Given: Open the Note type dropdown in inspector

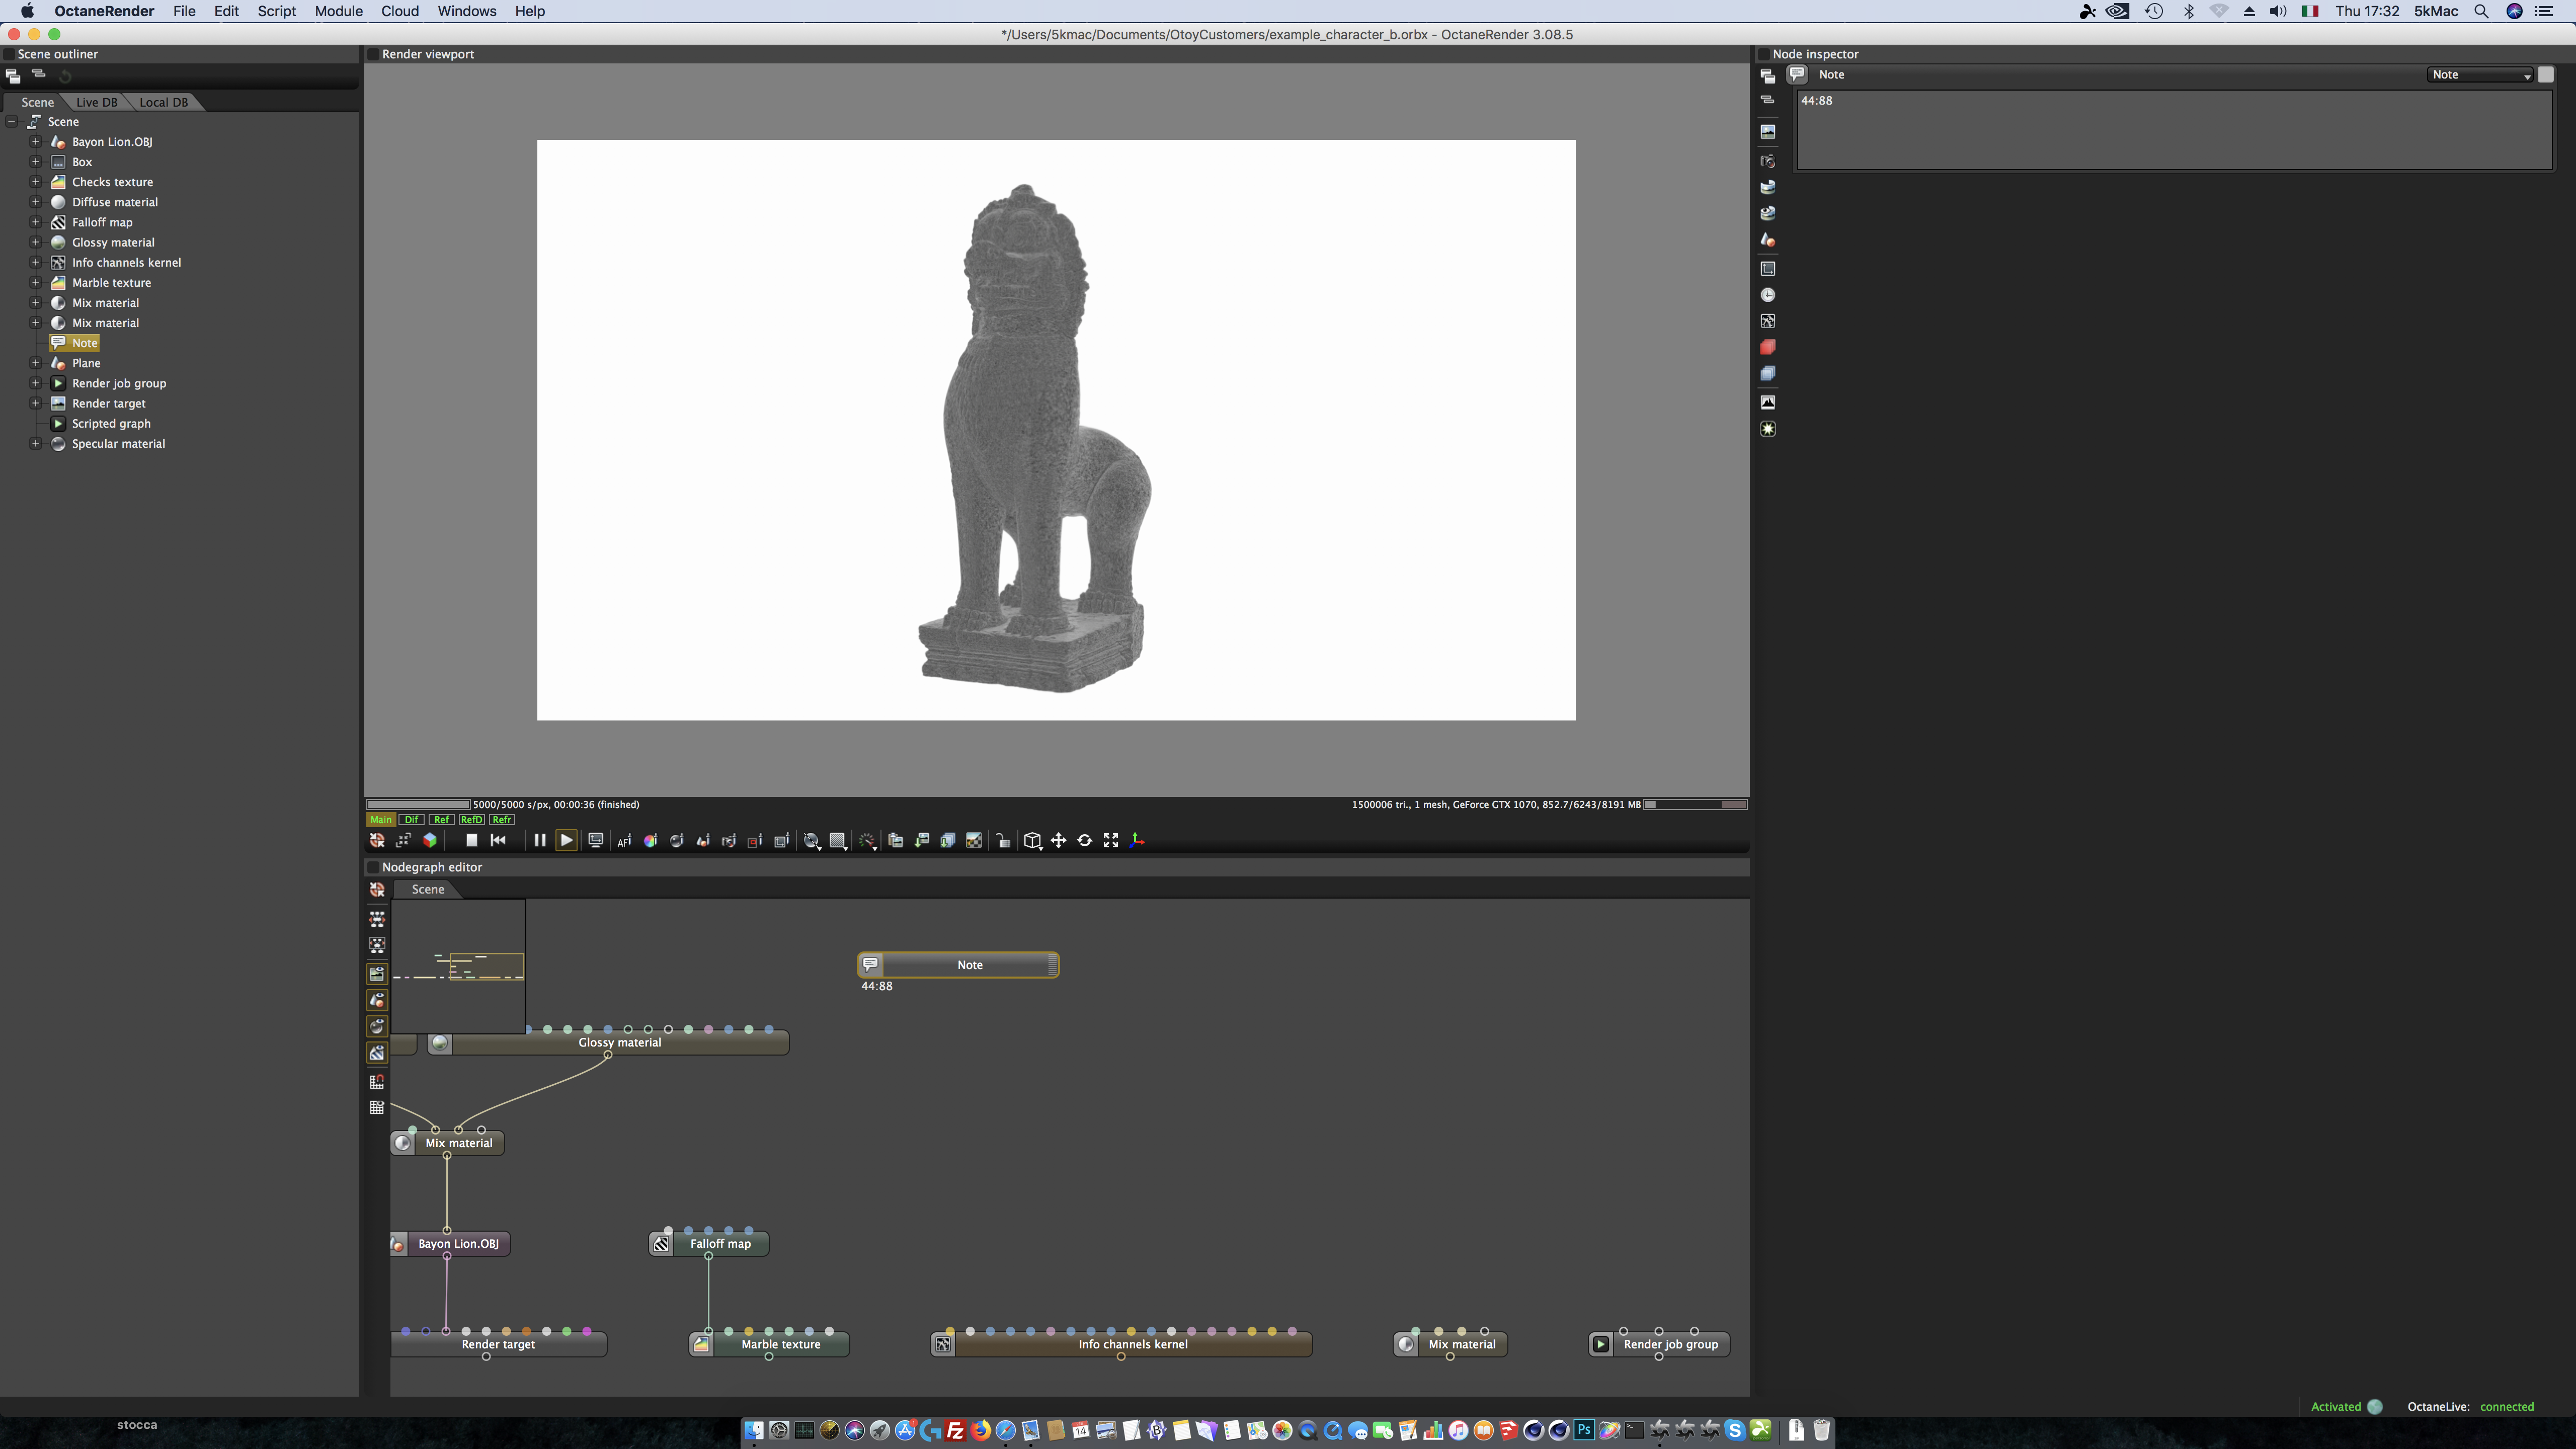Looking at the screenshot, I should coord(2480,75).
